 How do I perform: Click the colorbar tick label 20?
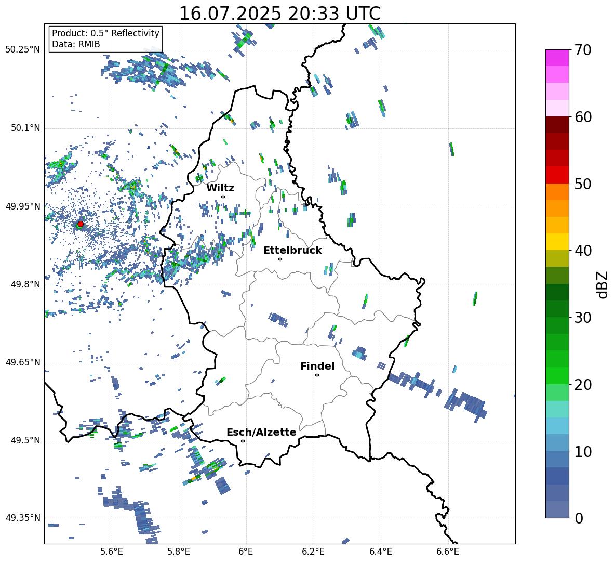[x=583, y=385]
